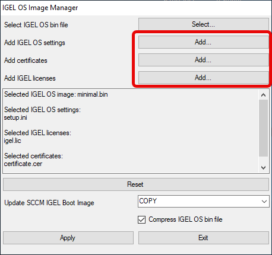Screen dimensions: 272x255
Task: Exit the IGEL OS Image Manager
Action: coord(204,238)
